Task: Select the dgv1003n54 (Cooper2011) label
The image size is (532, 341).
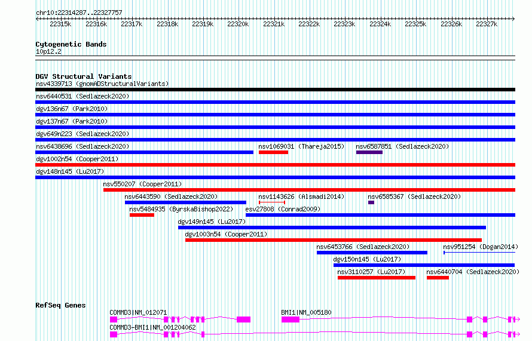Action: coord(226,234)
